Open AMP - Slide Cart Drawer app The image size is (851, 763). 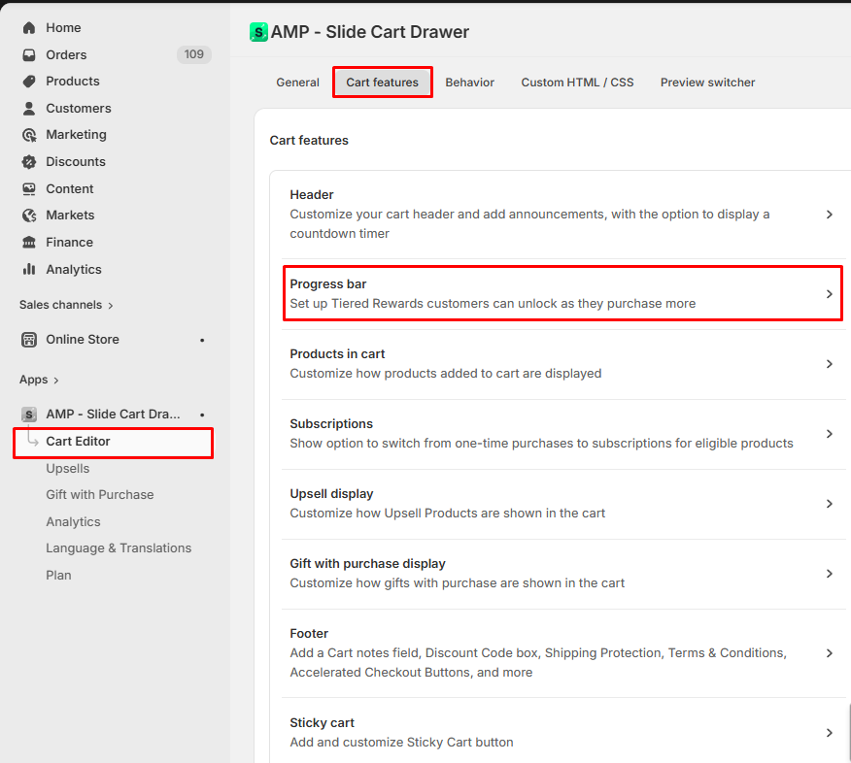coord(114,415)
